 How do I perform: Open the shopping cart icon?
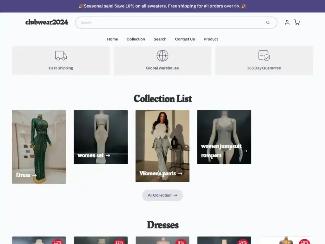click(x=297, y=22)
